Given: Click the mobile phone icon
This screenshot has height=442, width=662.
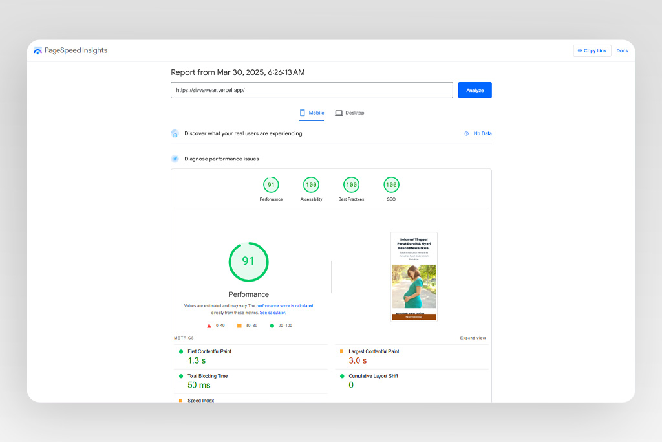Looking at the screenshot, I should pos(302,113).
